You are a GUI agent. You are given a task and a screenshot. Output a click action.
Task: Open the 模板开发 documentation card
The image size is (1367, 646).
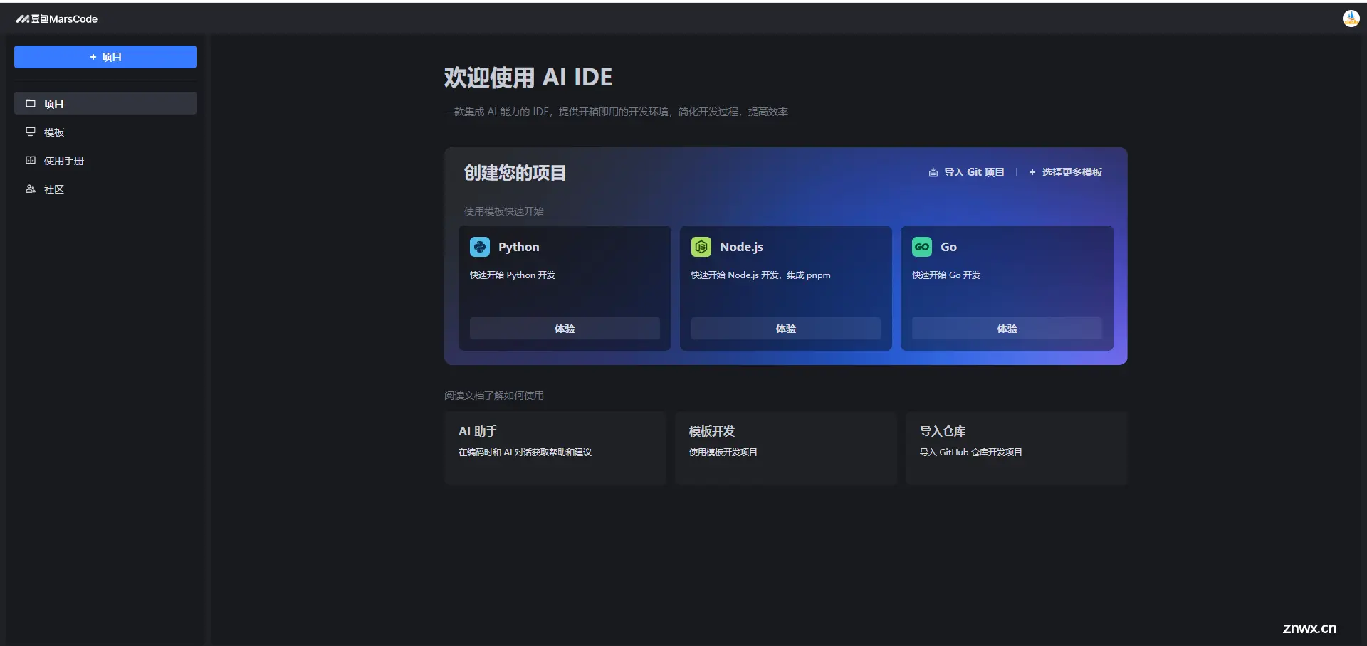tap(786, 448)
